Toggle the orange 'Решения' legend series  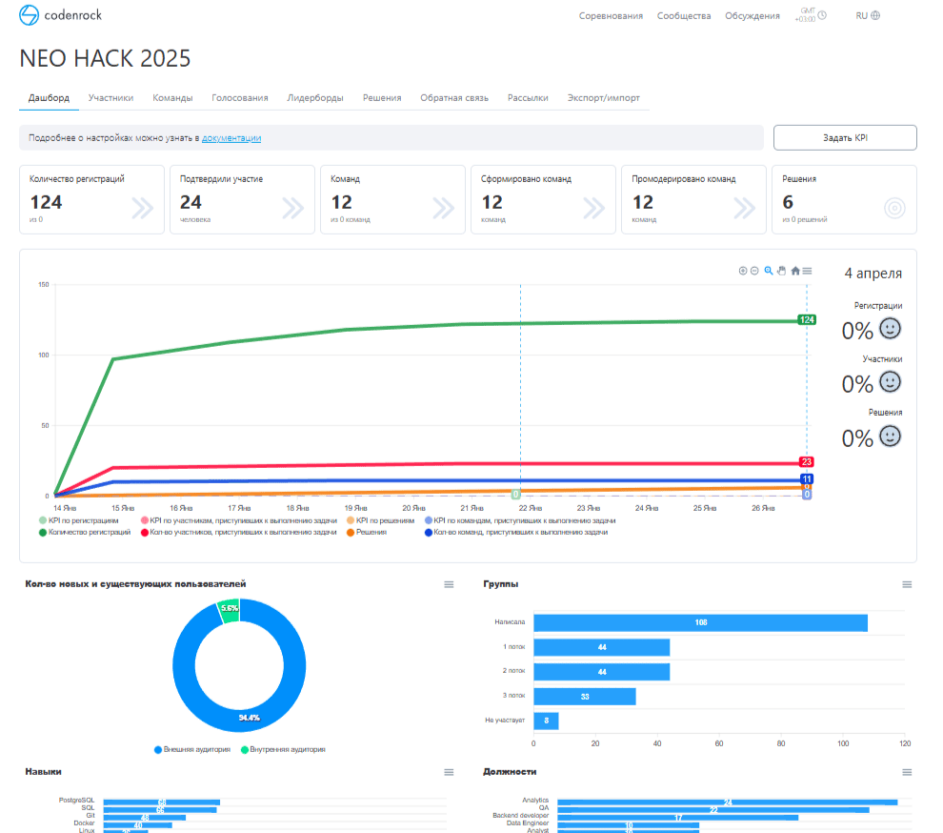367,532
